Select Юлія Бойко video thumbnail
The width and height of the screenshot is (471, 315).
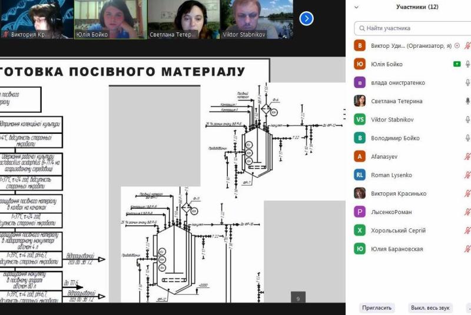click(110, 19)
